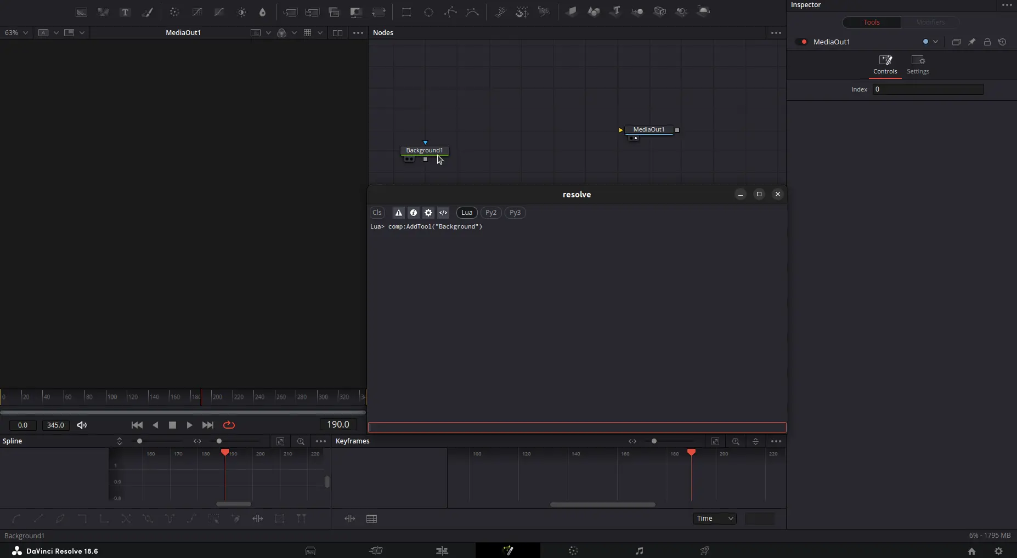Add a Background tool from the toolbar
This screenshot has height=558, width=1017.
(x=81, y=12)
